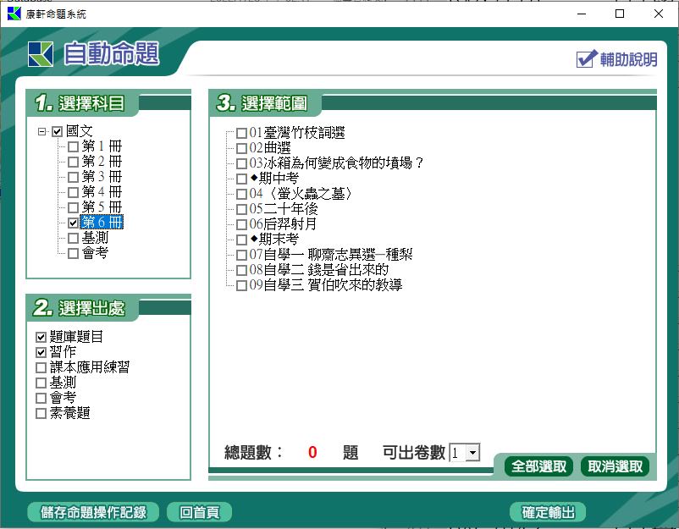Select the ◆期中考 range item

pyautogui.click(x=242, y=179)
